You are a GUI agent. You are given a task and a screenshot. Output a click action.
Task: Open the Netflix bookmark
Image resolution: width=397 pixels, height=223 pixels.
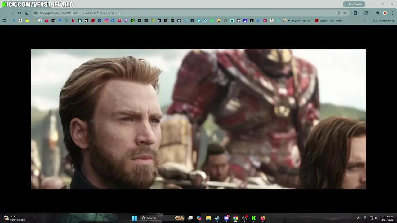click(73, 21)
